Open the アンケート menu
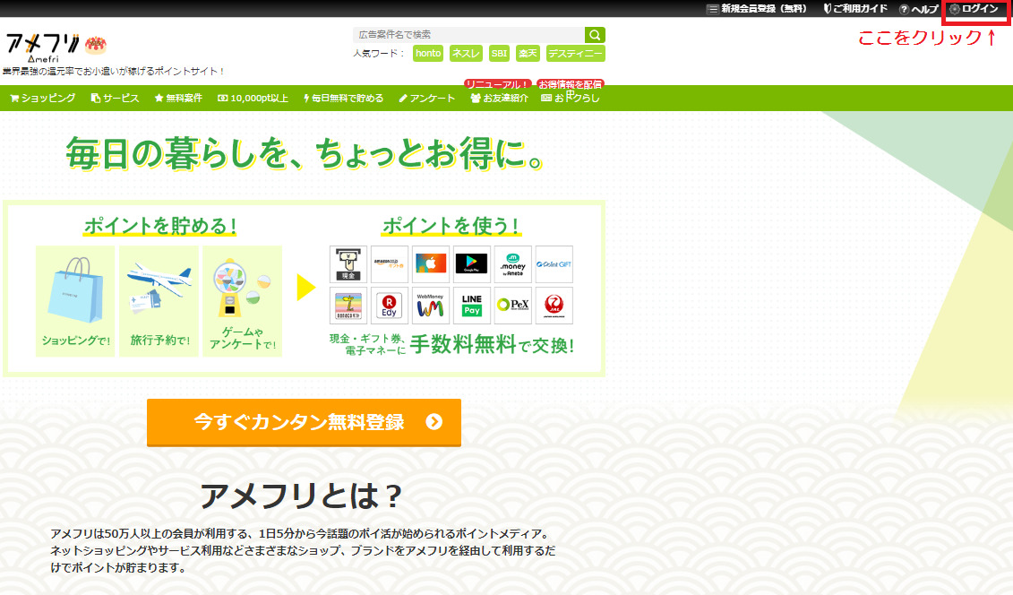This screenshot has height=595, width=1013. click(427, 99)
